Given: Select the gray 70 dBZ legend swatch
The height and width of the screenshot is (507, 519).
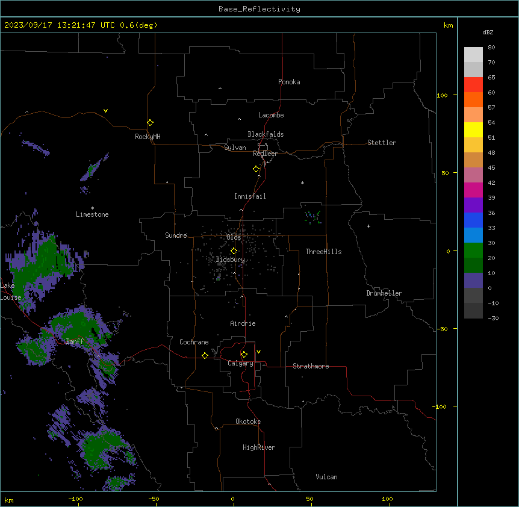Looking at the screenshot, I should [x=473, y=69].
